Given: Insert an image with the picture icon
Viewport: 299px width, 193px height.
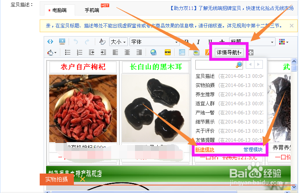Looking at the screenshot, I should click(x=196, y=52).
